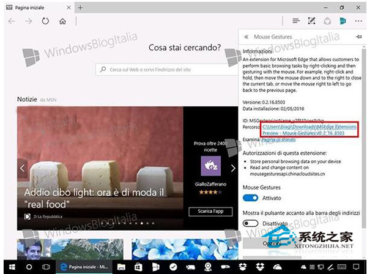Viewport: 367px width, 274px height.
Task: Click the search box Cerca sul Web
Action: pyautogui.click(x=167, y=70)
